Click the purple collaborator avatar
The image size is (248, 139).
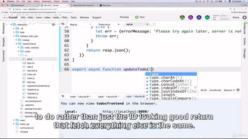190,17
